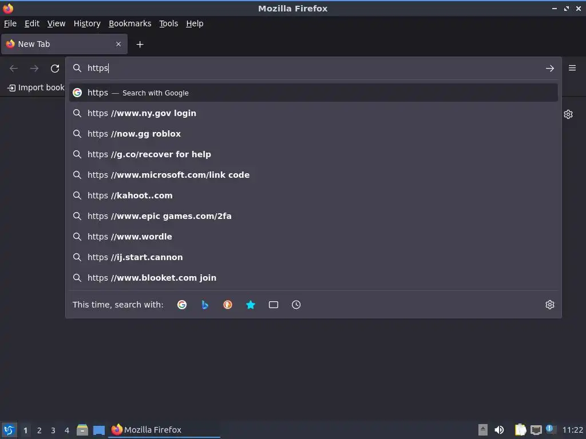Switch to workspace 1 on taskbar
This screenshot has width=586, height=439.
coord(25,430)
